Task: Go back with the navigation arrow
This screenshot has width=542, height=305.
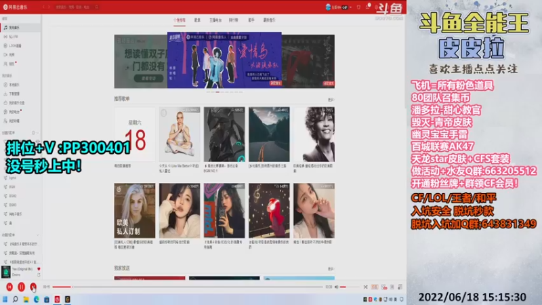Action: [x=44, y=7]
